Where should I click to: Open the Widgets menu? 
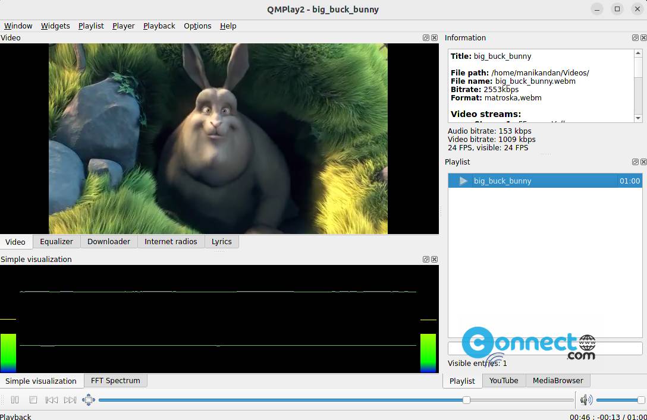pyautogui.click(x=55, y=26)
